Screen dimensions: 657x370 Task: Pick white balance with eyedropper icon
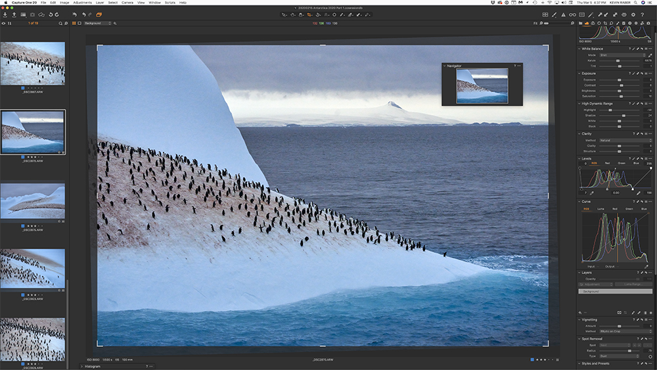pos(650,55)
